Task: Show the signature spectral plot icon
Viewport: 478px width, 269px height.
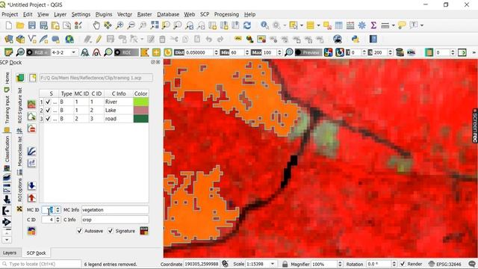Action: click(x=31, y=152)
